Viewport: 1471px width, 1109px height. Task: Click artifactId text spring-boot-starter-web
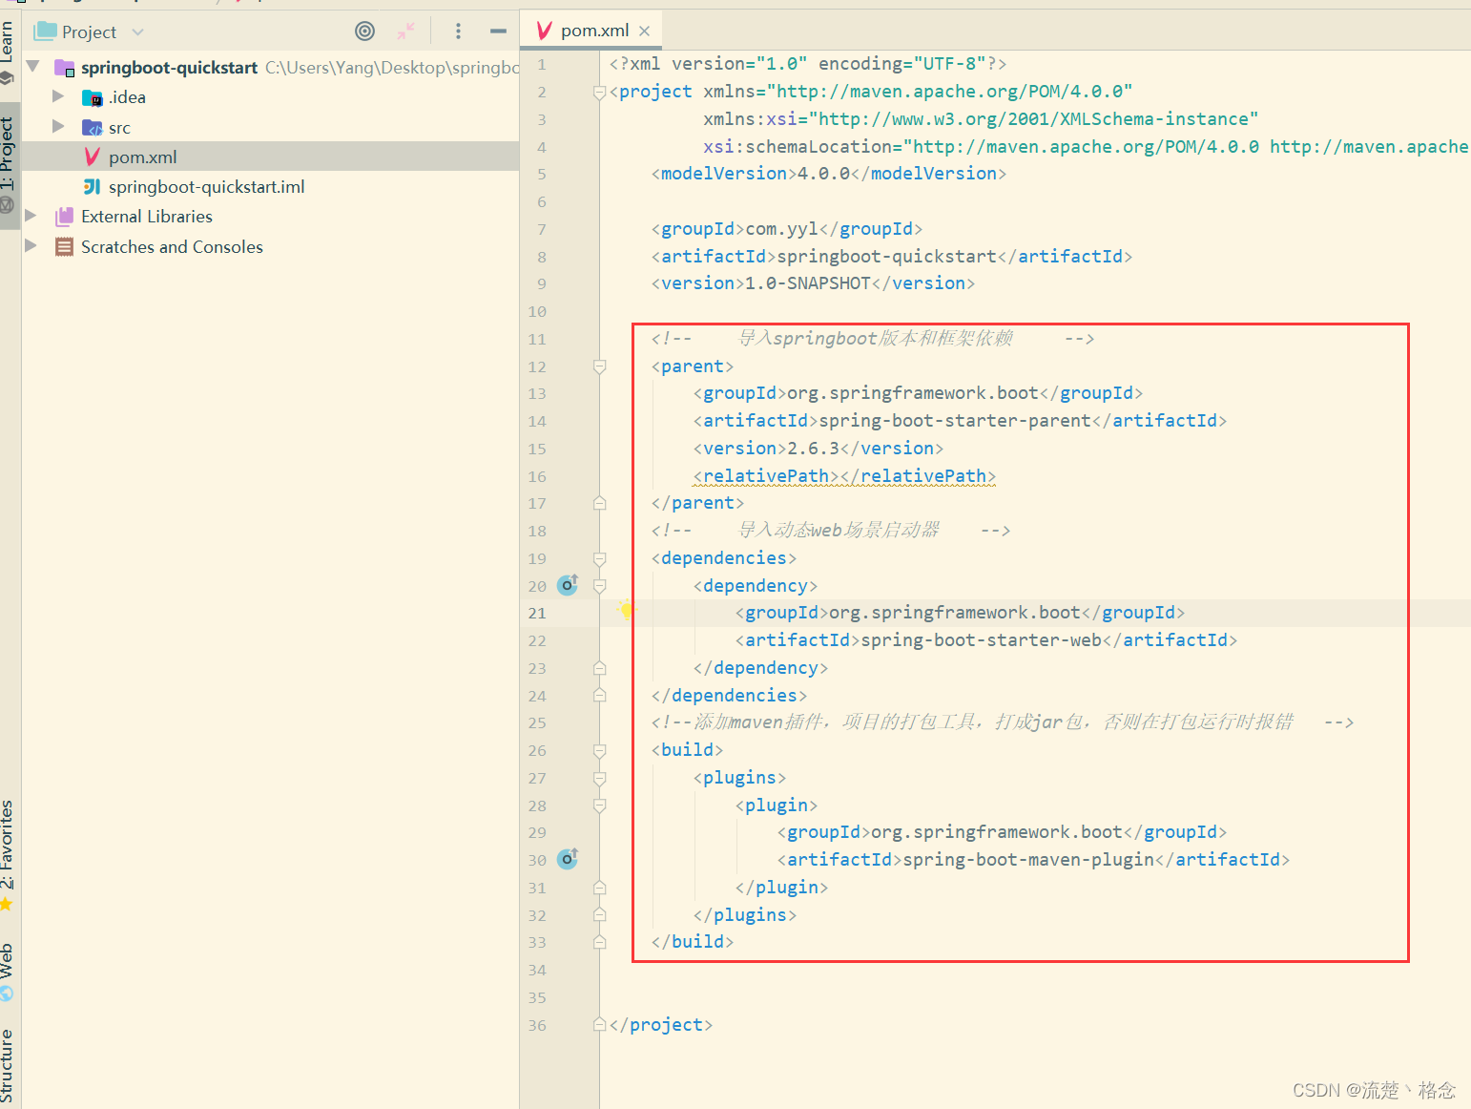click(981, 640)
